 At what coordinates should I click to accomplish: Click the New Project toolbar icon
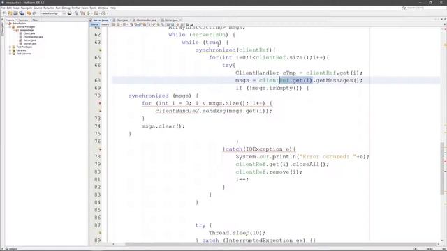click(10, 13)
